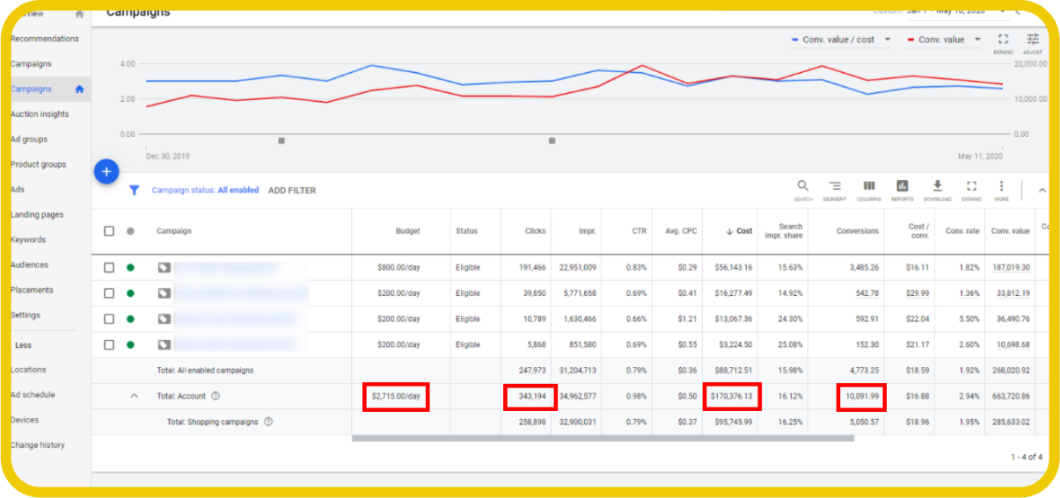Click the chart Adjust icon
The width and height of the screenshot is (1060, 498).
(x=1033, y=41)
